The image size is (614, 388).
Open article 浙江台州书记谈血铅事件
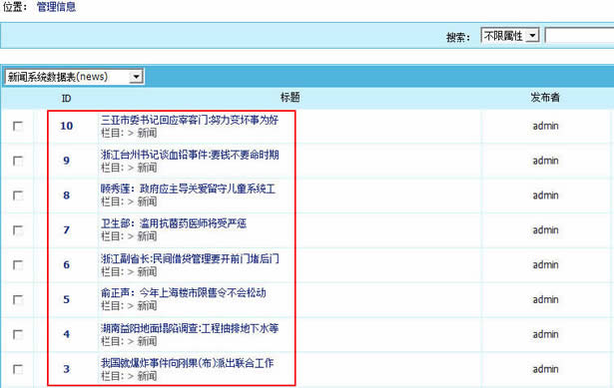click(190, 155)
